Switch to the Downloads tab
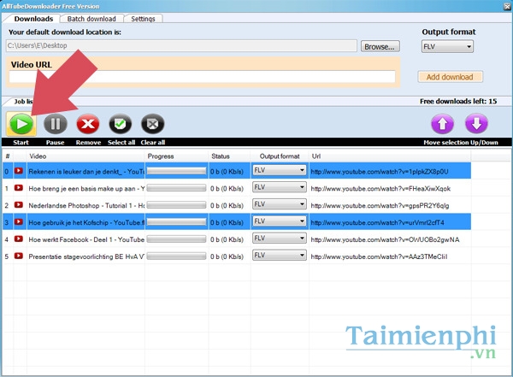The image size is (513, 377). coord(33,19)
